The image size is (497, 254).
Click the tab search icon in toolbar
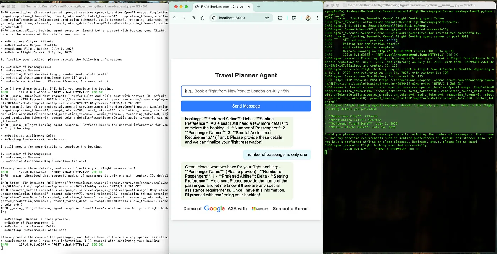pos(294,18)
